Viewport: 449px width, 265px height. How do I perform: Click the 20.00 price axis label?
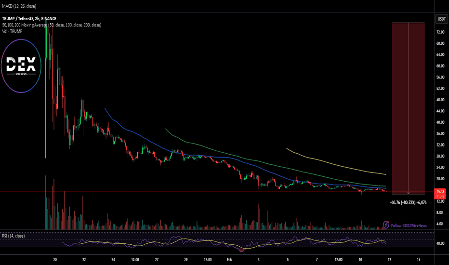click(440, 179)
